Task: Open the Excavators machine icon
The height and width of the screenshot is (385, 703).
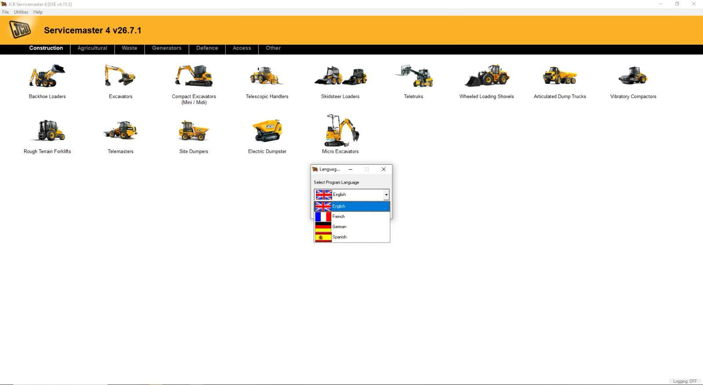Action: click(x=120, y=76)
